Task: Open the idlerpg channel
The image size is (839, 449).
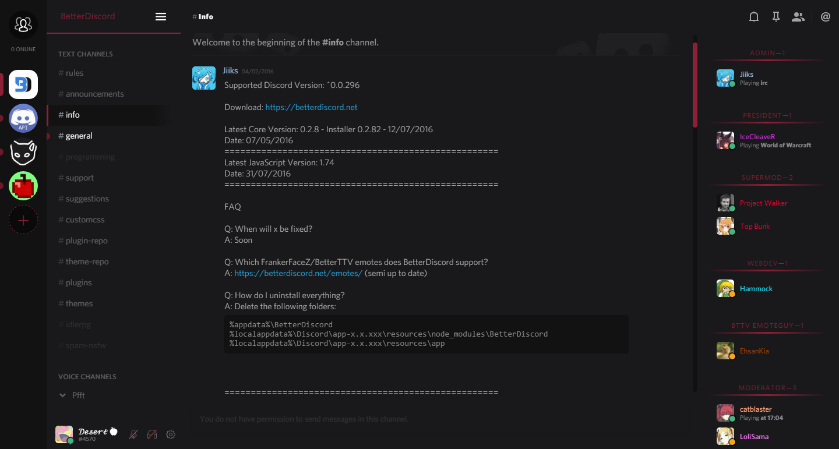Action: (x=114, y=324)
